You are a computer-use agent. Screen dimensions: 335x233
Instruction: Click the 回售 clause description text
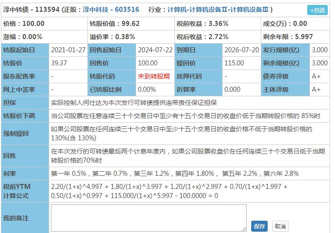pyautogui.click(x=188, y=156)
